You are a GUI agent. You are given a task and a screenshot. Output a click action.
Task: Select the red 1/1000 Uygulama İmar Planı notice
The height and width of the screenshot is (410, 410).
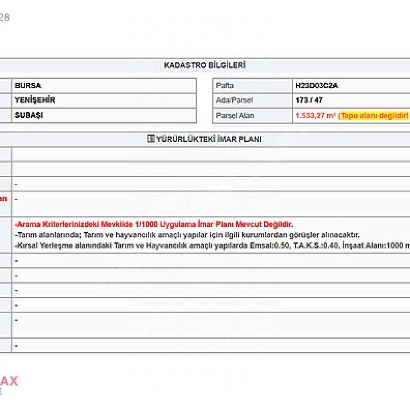point(154,224)
